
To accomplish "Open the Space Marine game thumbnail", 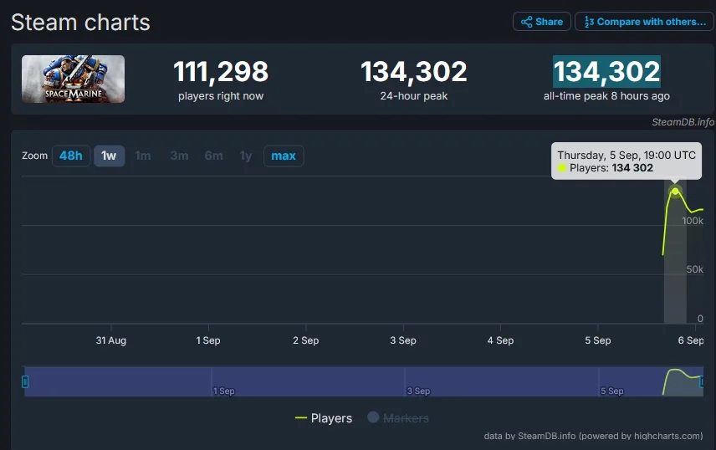I will pyautogui.click(x=73, y=79).
